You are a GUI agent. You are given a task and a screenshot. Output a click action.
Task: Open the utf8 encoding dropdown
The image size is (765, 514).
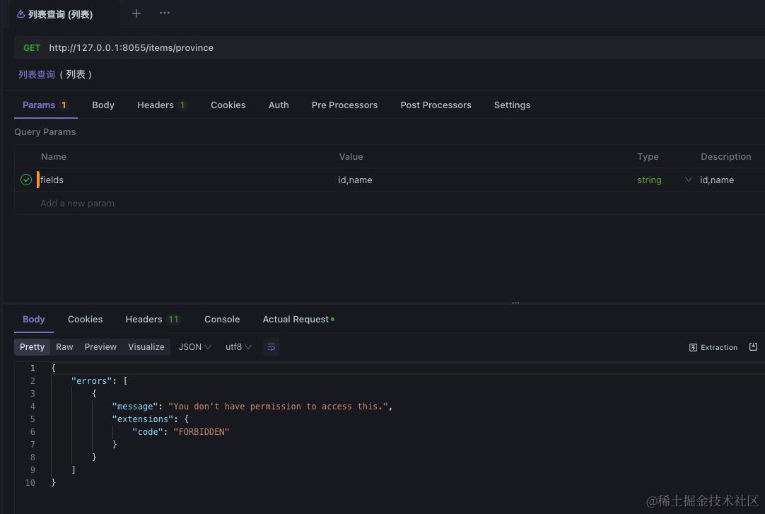[x=238, y=346]
